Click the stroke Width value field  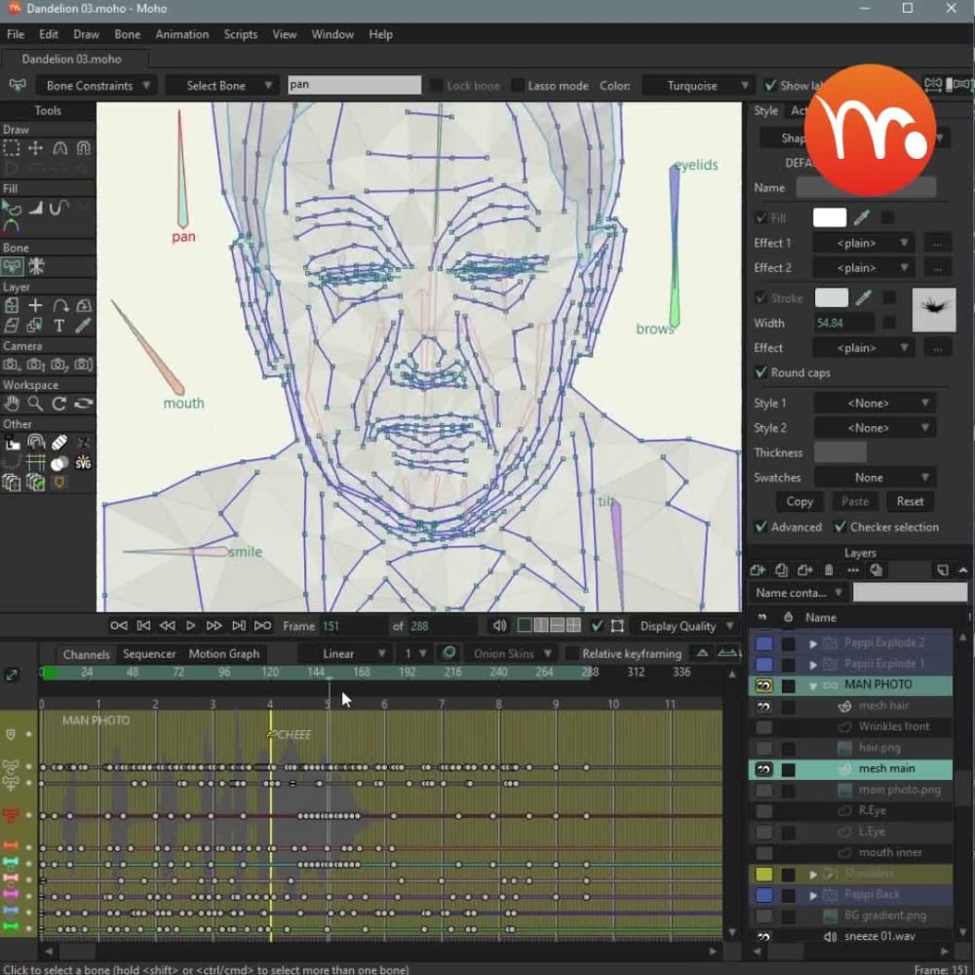click(844, 323)
